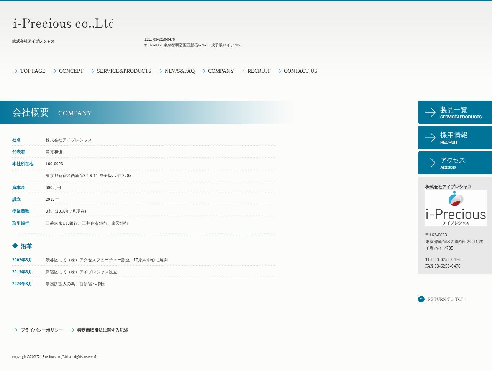Click the company name 株式会社アイプレシャス in the table

pyautogui.click(x=69, y=140)
